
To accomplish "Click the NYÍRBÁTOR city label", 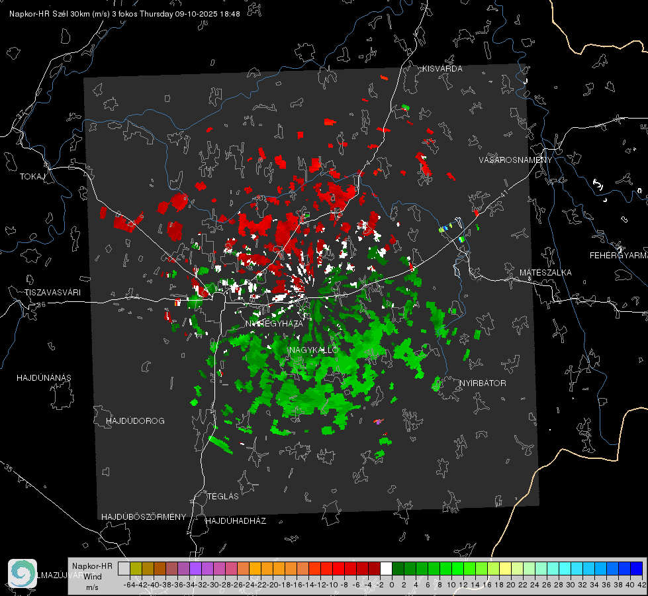I will (x=483, y=383).
